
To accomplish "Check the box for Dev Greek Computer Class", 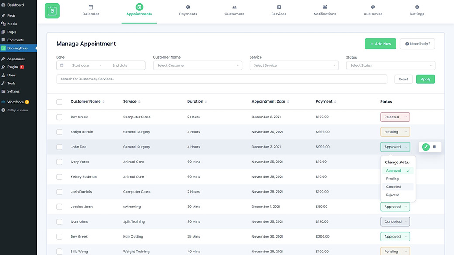I will (x=59, y=117).
